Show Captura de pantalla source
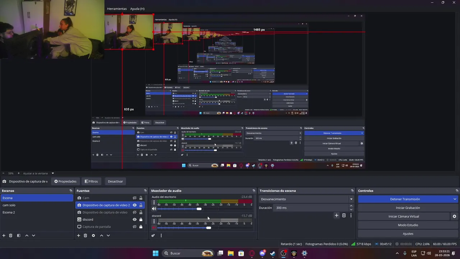This screenshot has width=460, height=259. (x=135, y=227)
